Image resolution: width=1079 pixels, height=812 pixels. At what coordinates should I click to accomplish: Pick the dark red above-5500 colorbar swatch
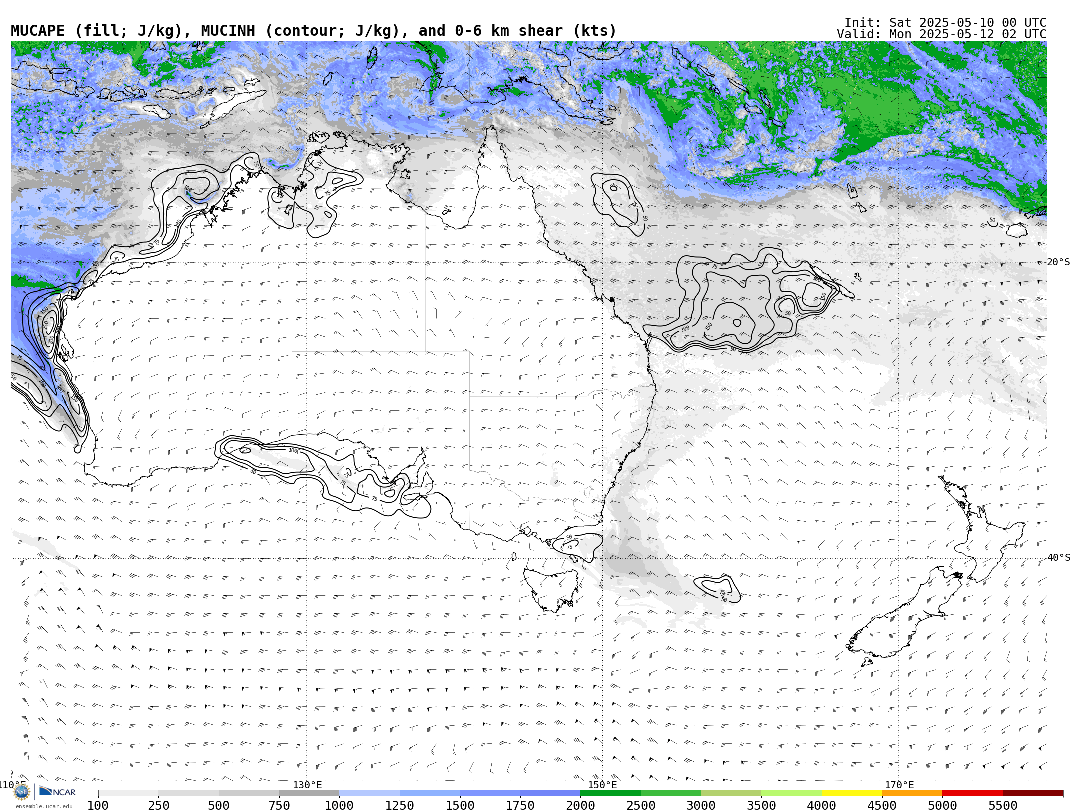(1033, 793)
